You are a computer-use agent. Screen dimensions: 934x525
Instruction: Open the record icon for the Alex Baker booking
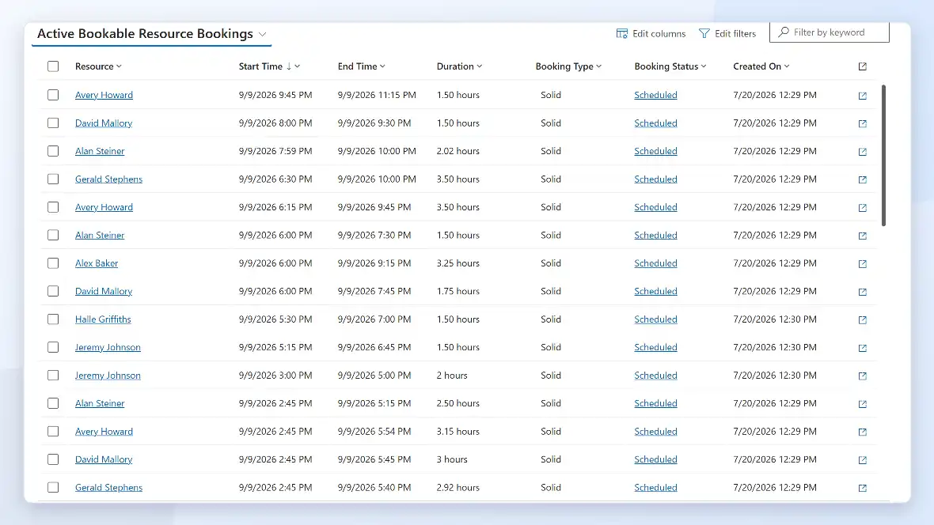(862, 263)
